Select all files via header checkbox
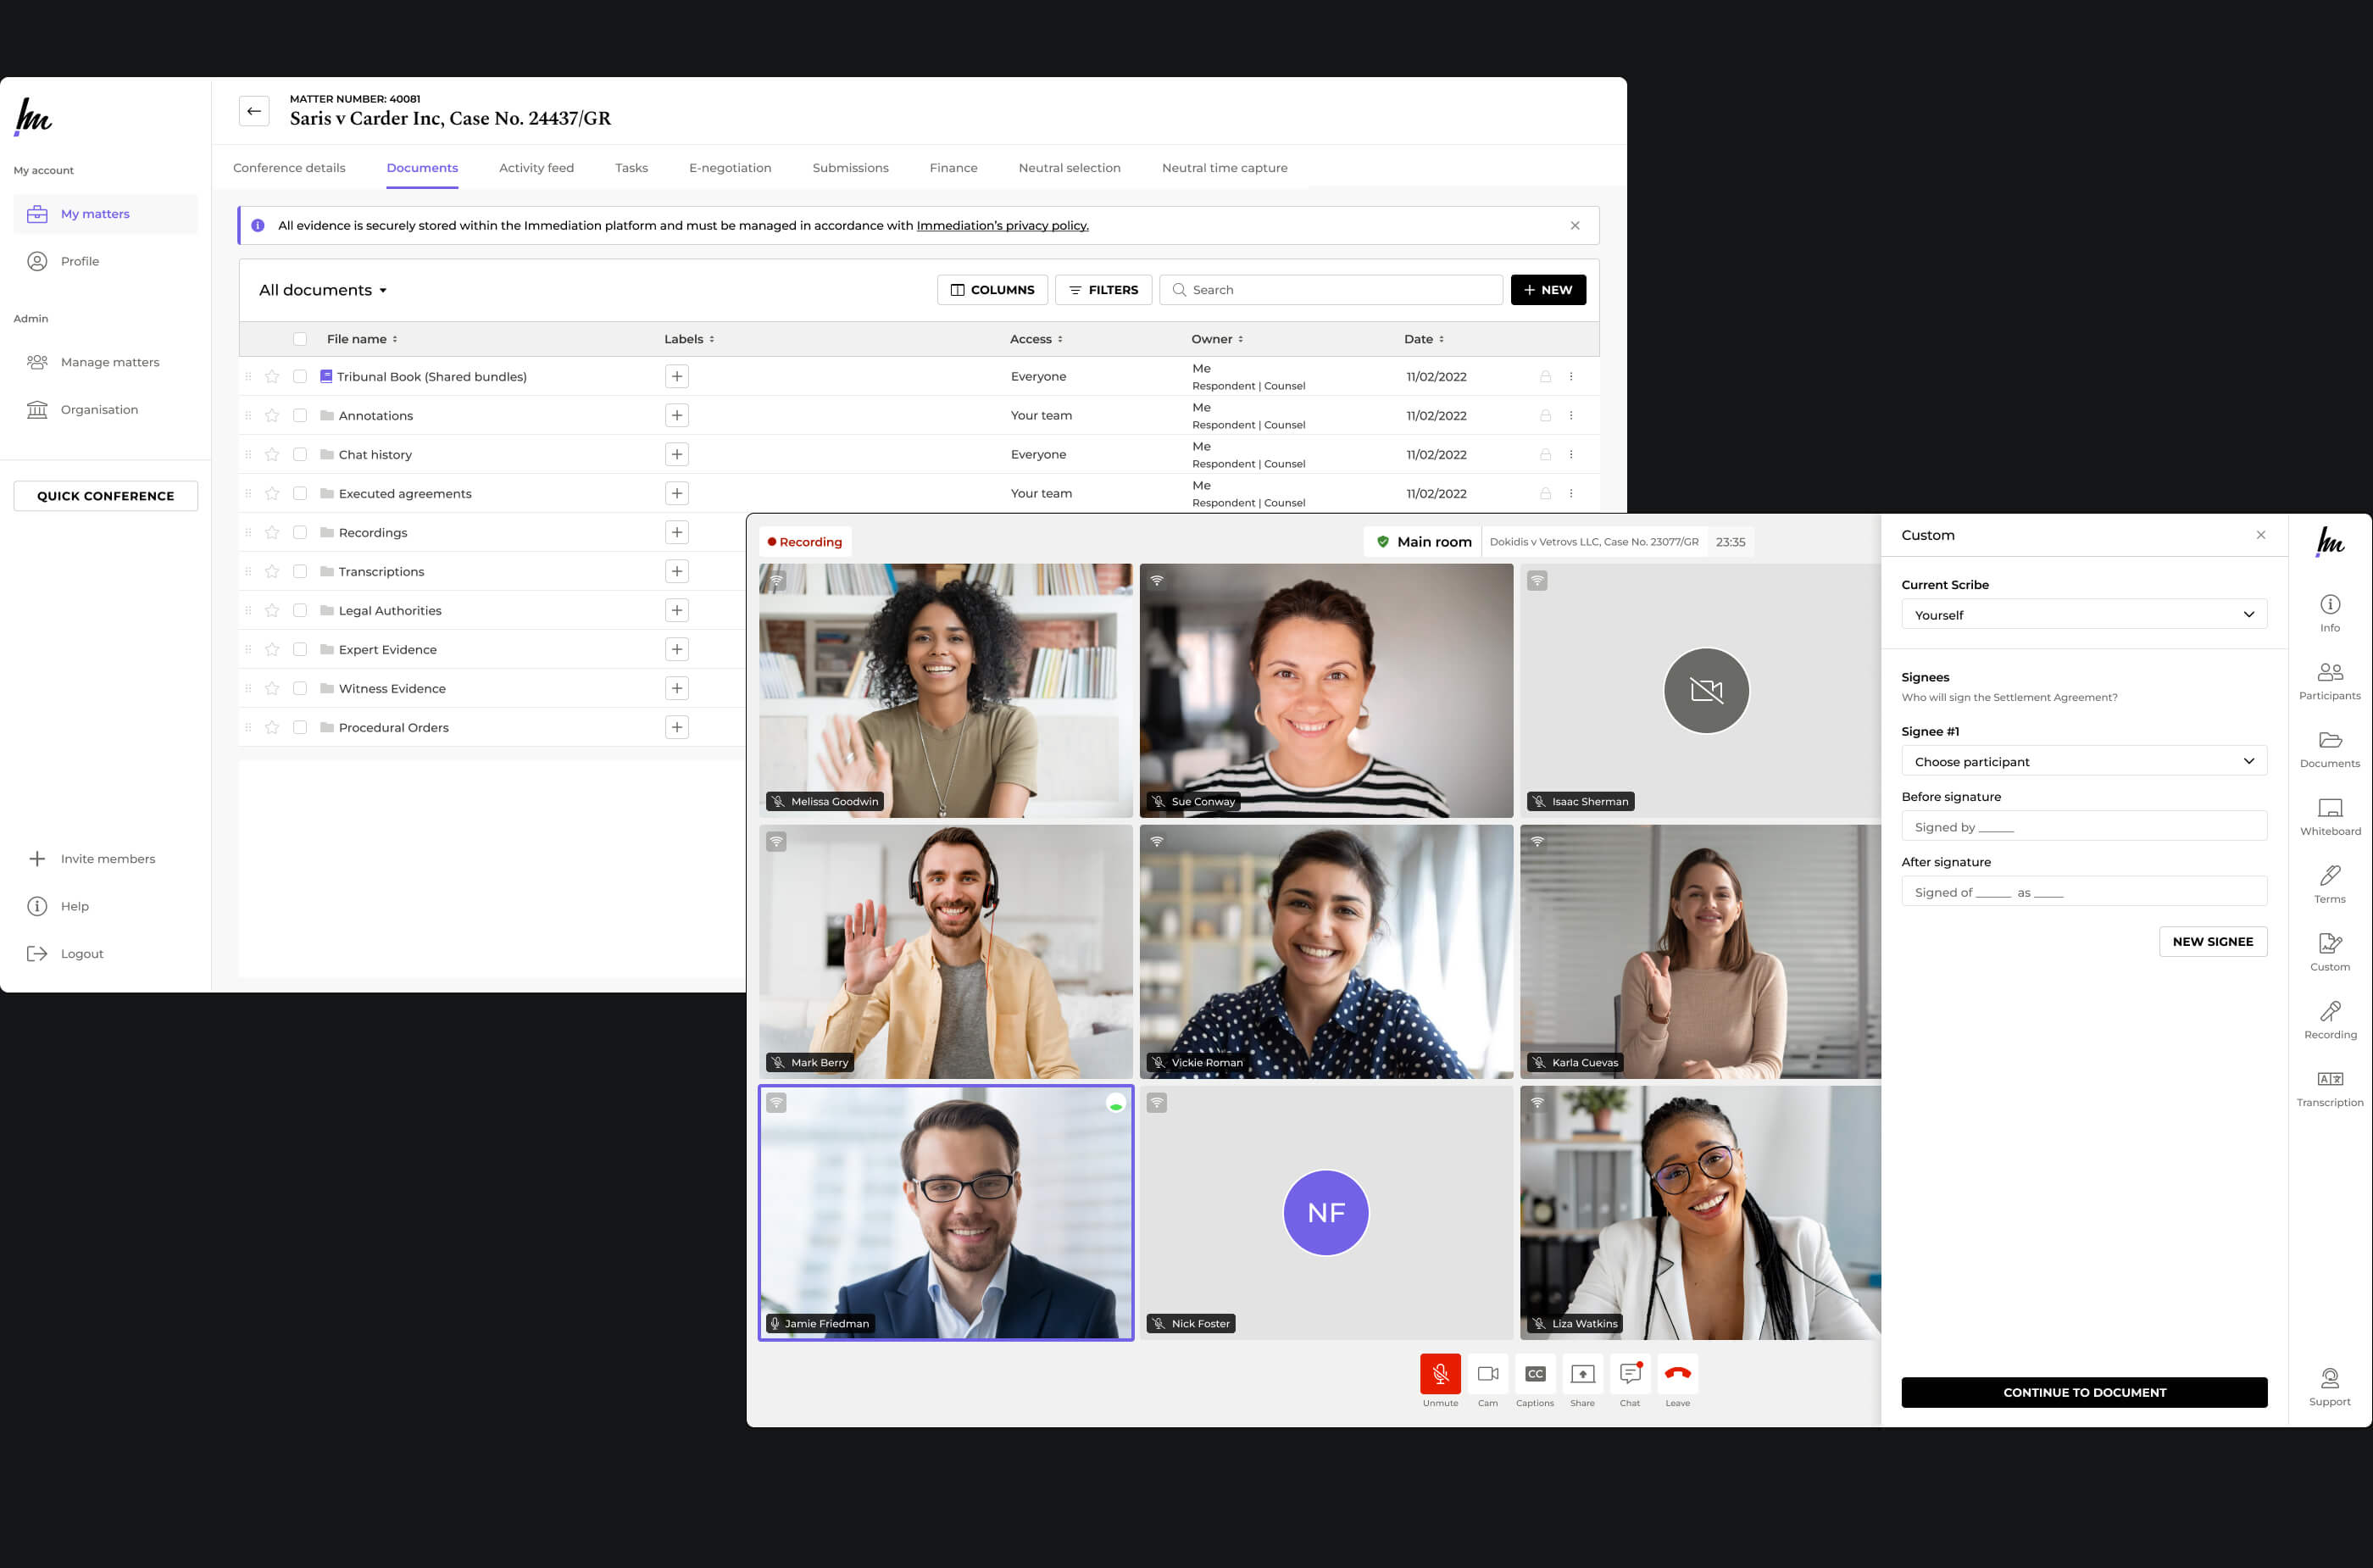The image size is (2373, 1568). 300,339
